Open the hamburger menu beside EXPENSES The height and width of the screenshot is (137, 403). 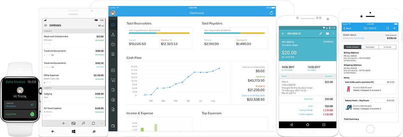pyautogui.click(x=45, y=26)
